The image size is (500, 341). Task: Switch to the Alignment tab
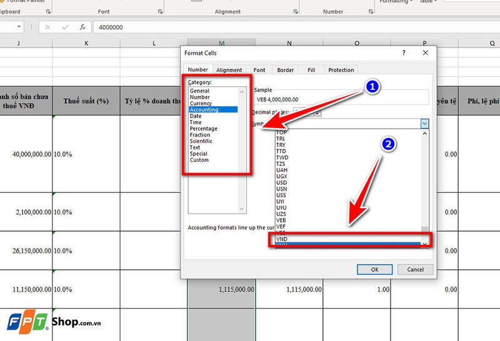(x=229, y=70)
